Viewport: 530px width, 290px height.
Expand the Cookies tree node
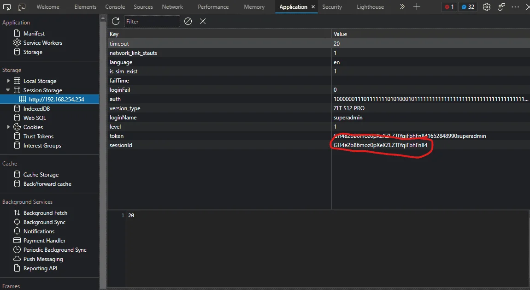click(8, 127)
